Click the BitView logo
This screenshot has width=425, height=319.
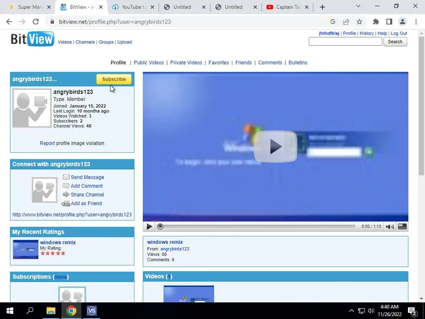pyautogui.click(x=32, y=39)
